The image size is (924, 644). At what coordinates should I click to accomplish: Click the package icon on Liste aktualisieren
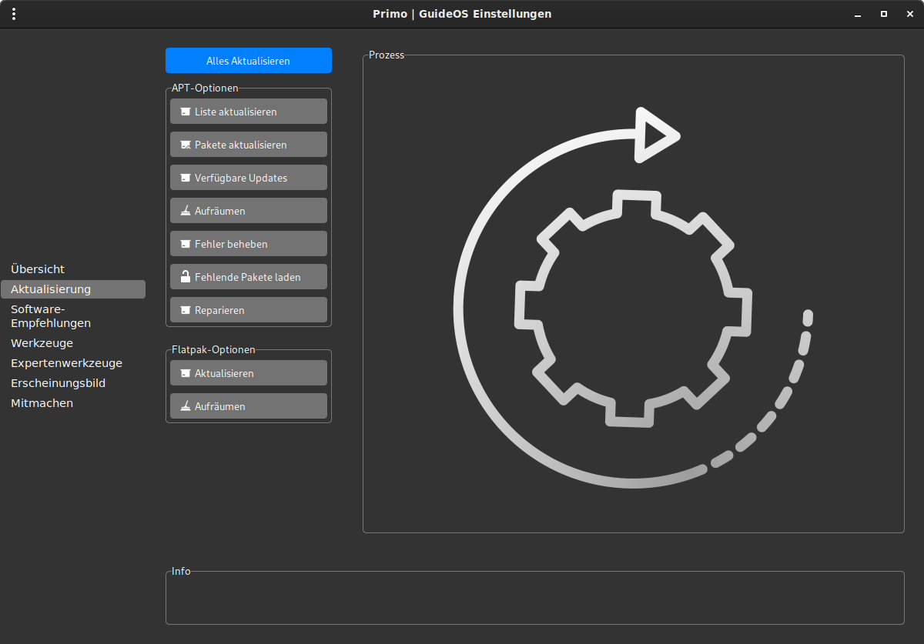[185, 112]
